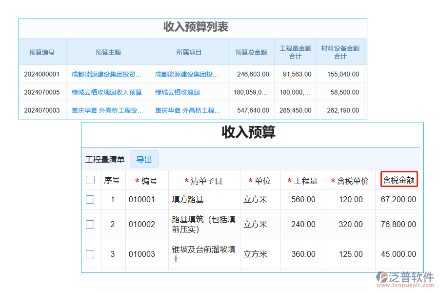Open budget link 重庆华夏 外高桥工程设
This screenshot has height=293, width=439.
point(107,110)
